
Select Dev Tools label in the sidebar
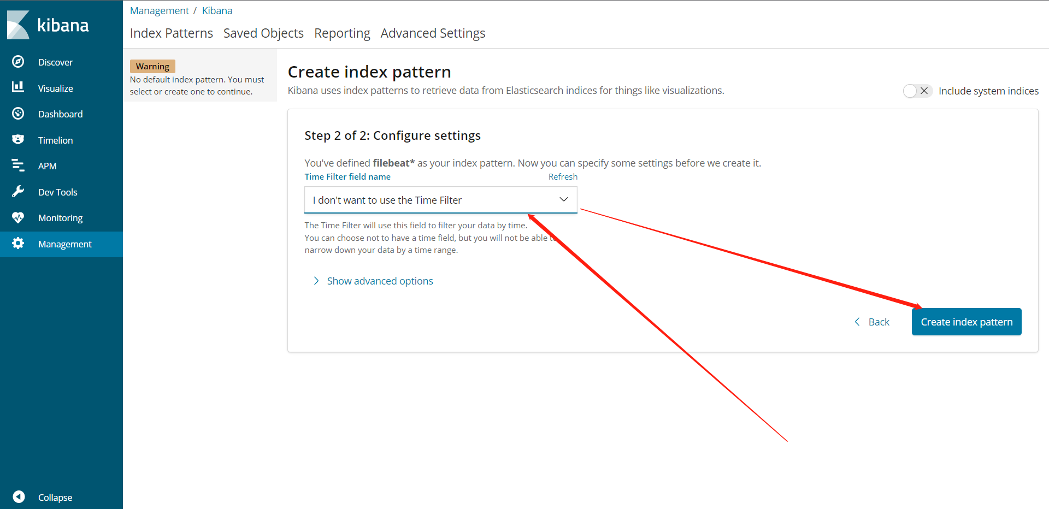pos(57,192)
